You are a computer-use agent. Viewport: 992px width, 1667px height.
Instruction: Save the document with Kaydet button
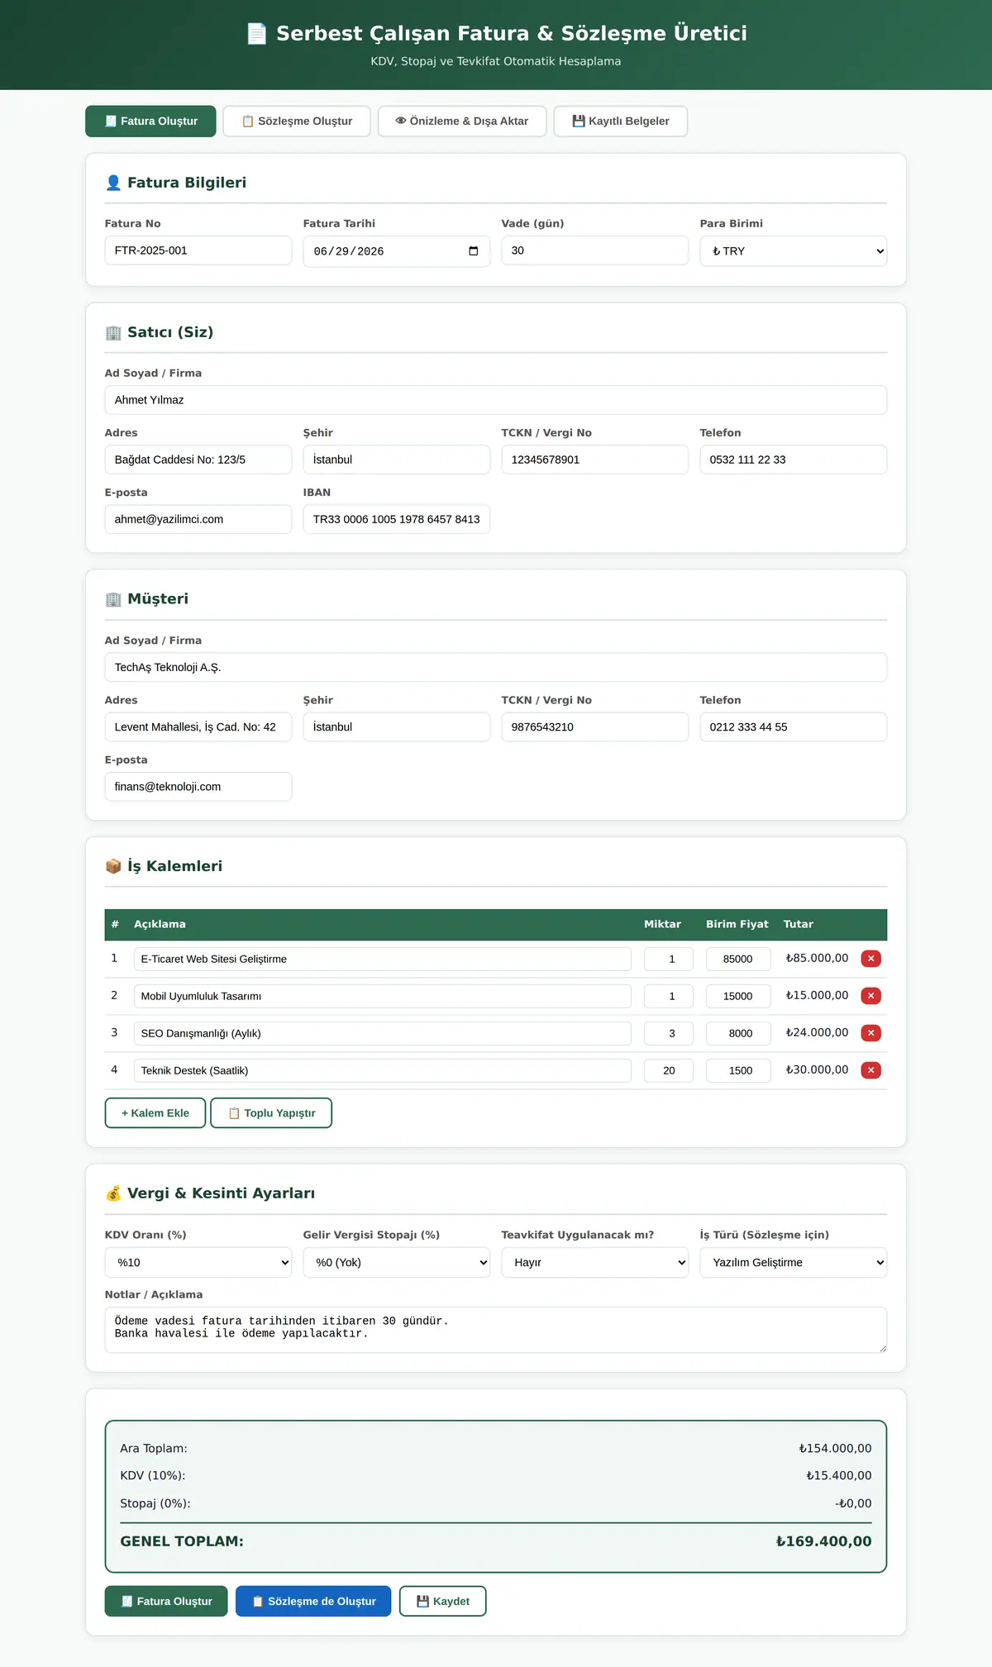point(443,1601)
